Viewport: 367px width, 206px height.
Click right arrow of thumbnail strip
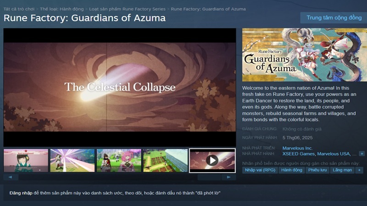228,177
